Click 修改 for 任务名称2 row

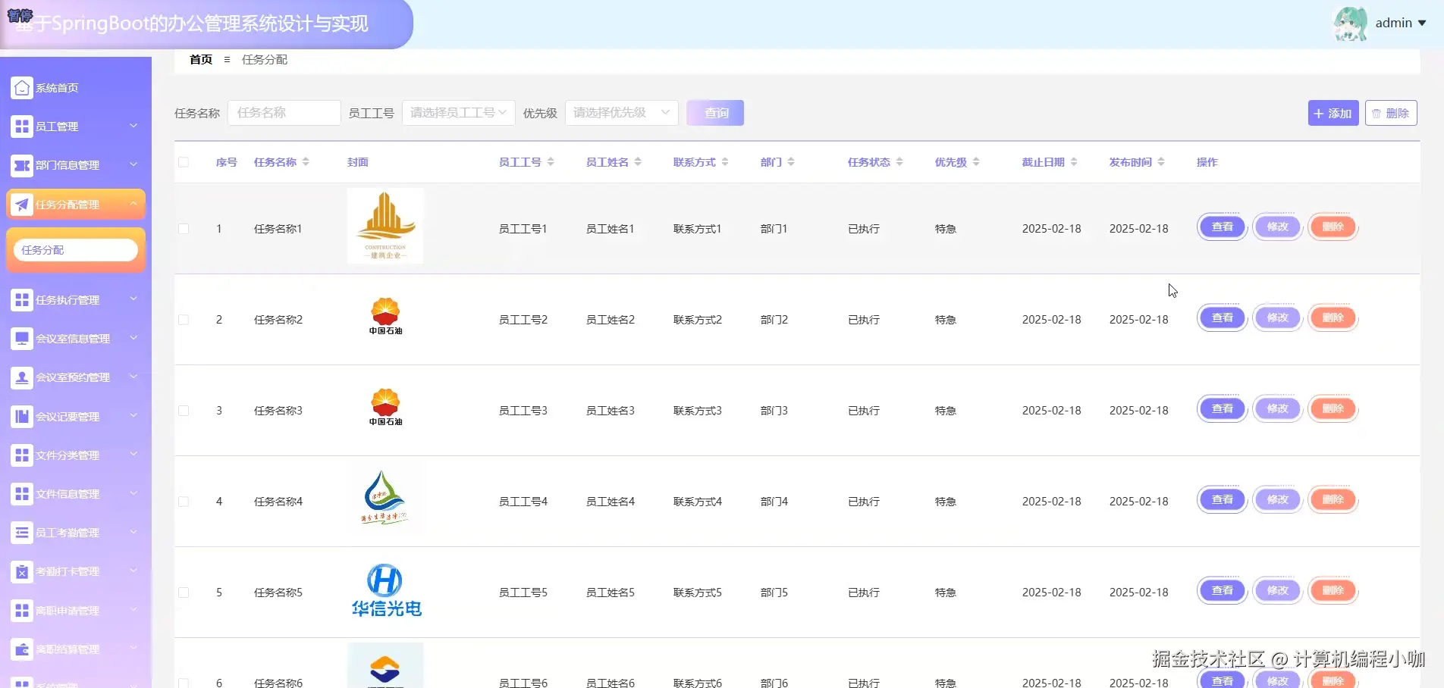pyautogui.click(x=1278, y=318)
